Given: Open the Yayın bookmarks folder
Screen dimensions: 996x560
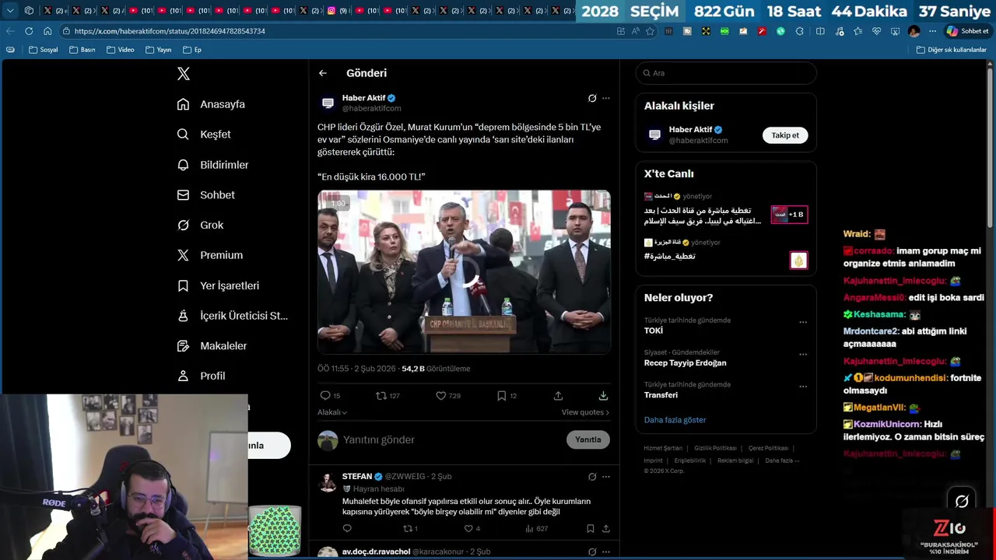Looking at the screenshot, I should [158, 50].
